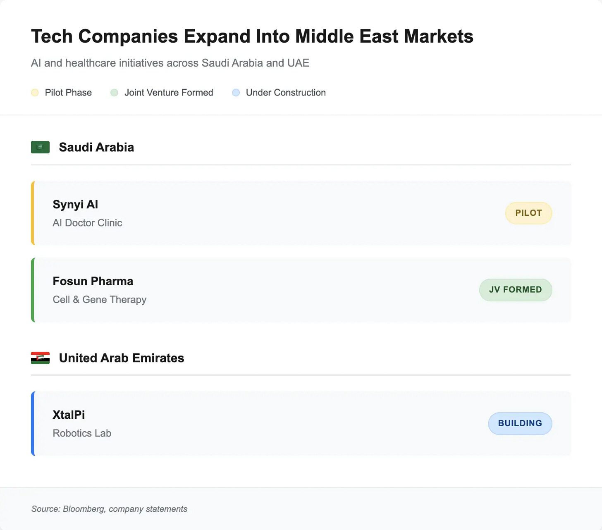The image size is (602, 530).
Task: Click the green Joint Venture Formed dot
Action: (114, 93)
